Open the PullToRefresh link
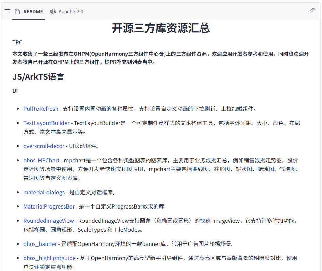Viewport: 322px width, 271px height. point(41,109)
